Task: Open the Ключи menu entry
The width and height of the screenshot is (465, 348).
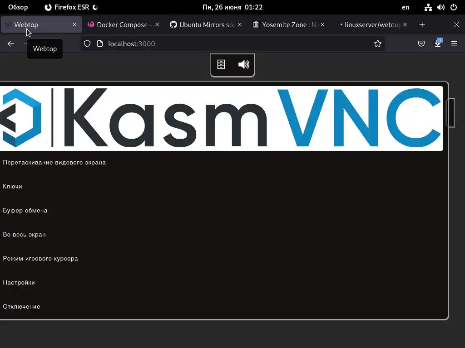Action: click(12, 186)
